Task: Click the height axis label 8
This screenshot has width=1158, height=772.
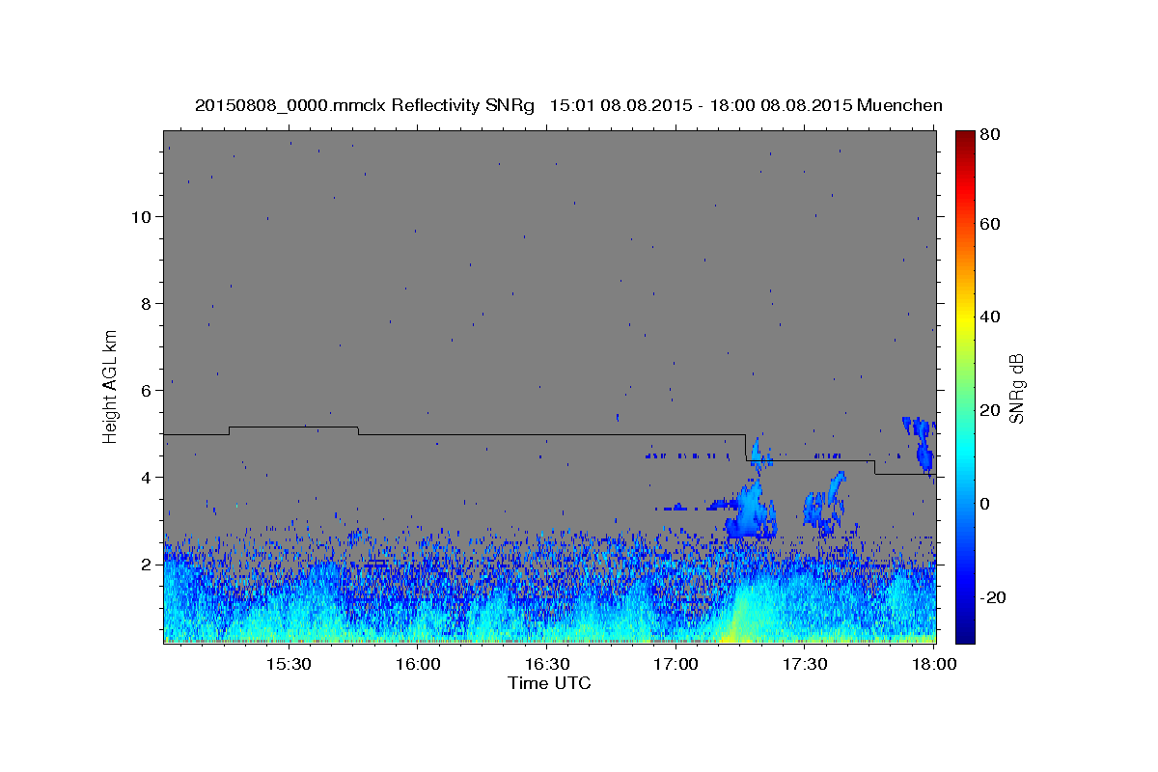Action: (145, 303)
